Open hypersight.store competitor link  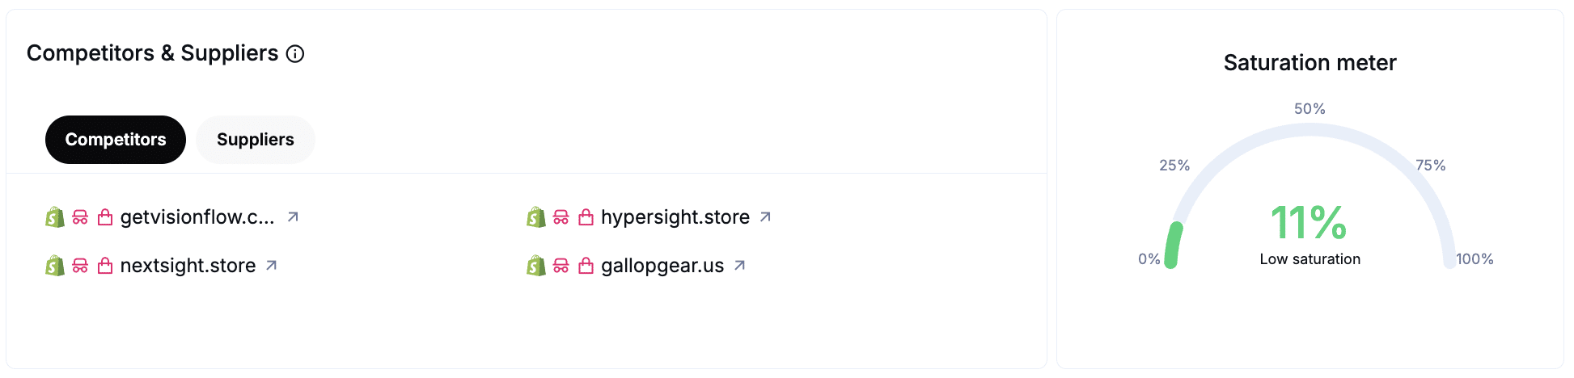point(675,217)
